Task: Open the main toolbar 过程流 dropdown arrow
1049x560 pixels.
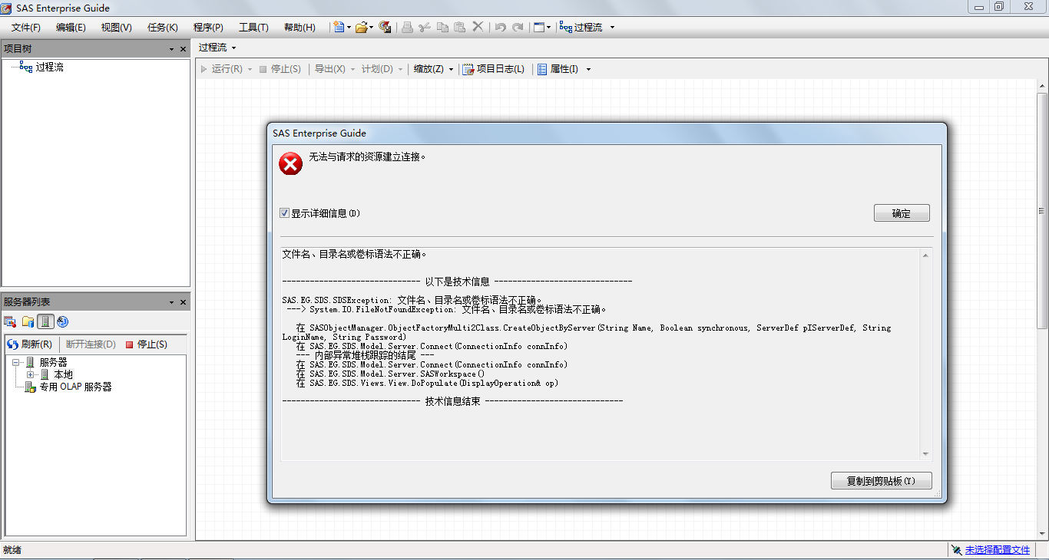Action: [x=612, y=28]
